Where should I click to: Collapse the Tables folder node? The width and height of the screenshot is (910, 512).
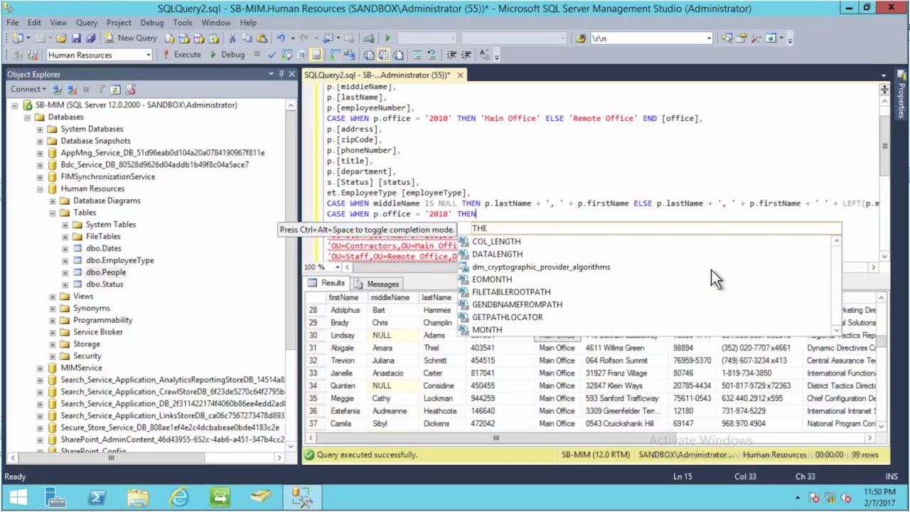coord(53,213)
